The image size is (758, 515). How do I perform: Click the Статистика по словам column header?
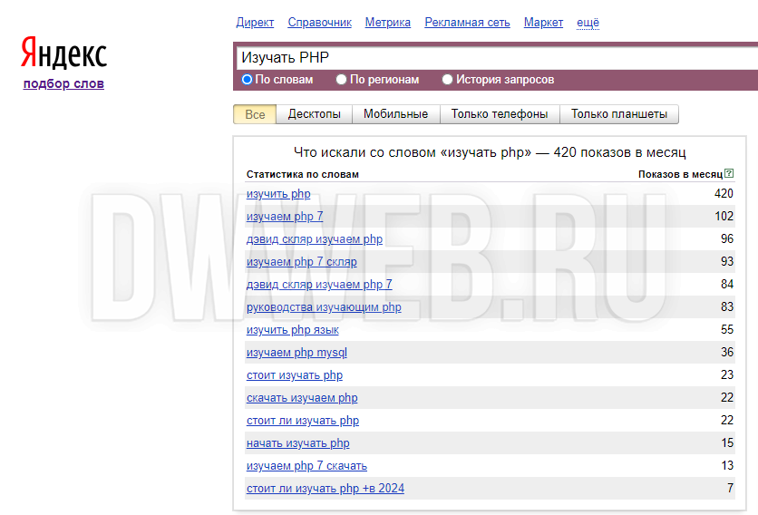click(303, 174)
